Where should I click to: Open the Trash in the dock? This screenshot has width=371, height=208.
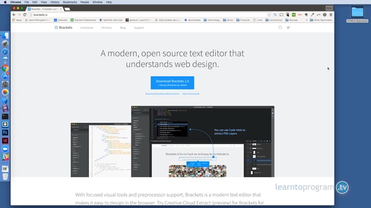5,176
